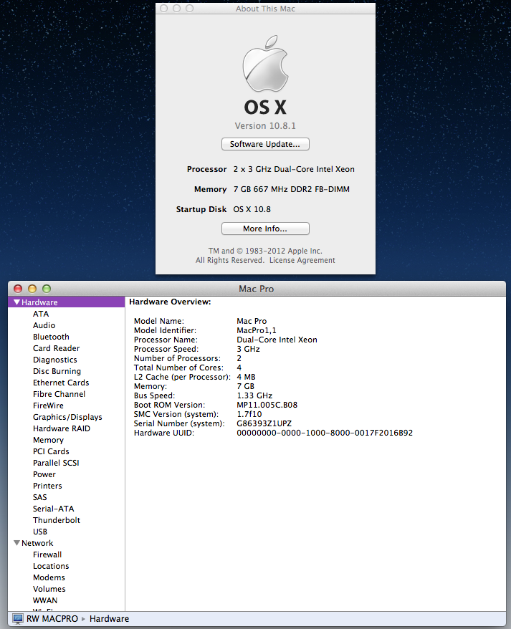Click the SMC Version value 1.7f10

tap(249, 414)
